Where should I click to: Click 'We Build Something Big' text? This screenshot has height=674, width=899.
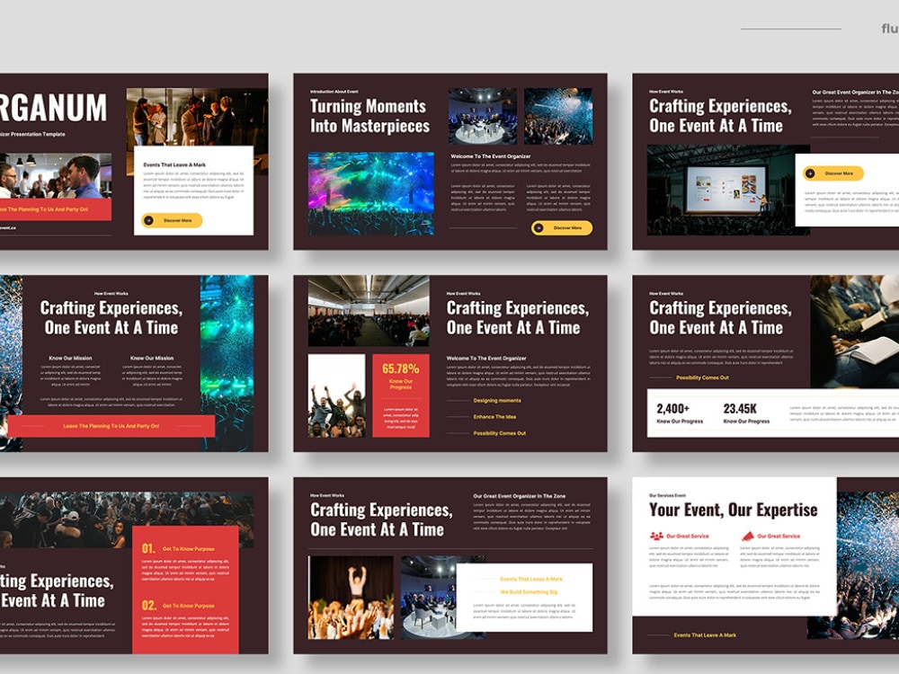tap(529, 592)
